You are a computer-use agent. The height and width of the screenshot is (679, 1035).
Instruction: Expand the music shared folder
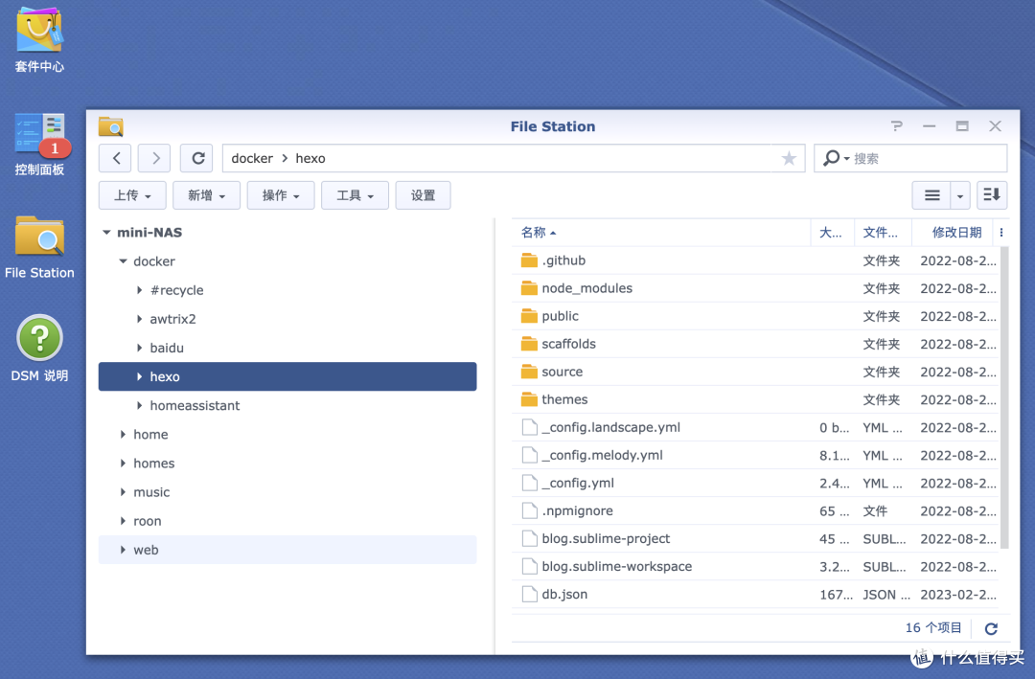pyautogui.click(x=123, y=492)
